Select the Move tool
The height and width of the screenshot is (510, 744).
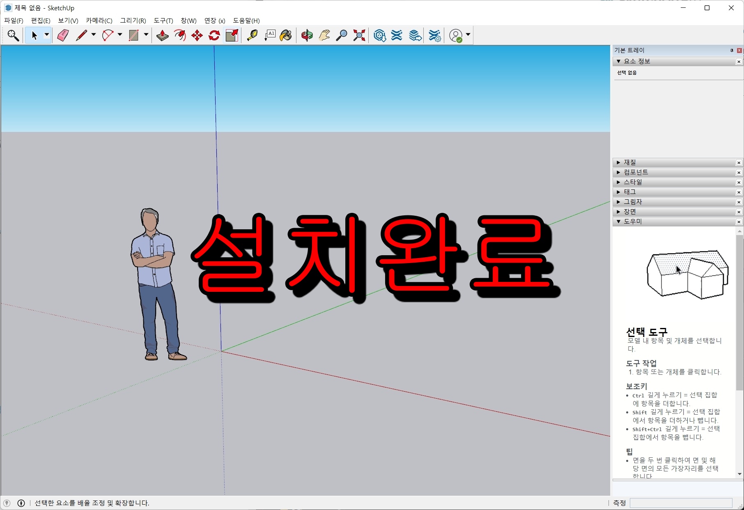pyautogui.click(x=197, y=36)
